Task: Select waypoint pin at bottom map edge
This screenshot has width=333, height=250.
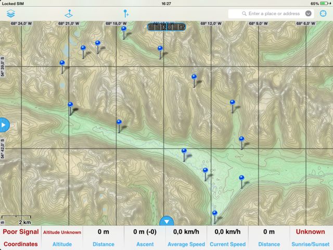Action: (214, 214)
